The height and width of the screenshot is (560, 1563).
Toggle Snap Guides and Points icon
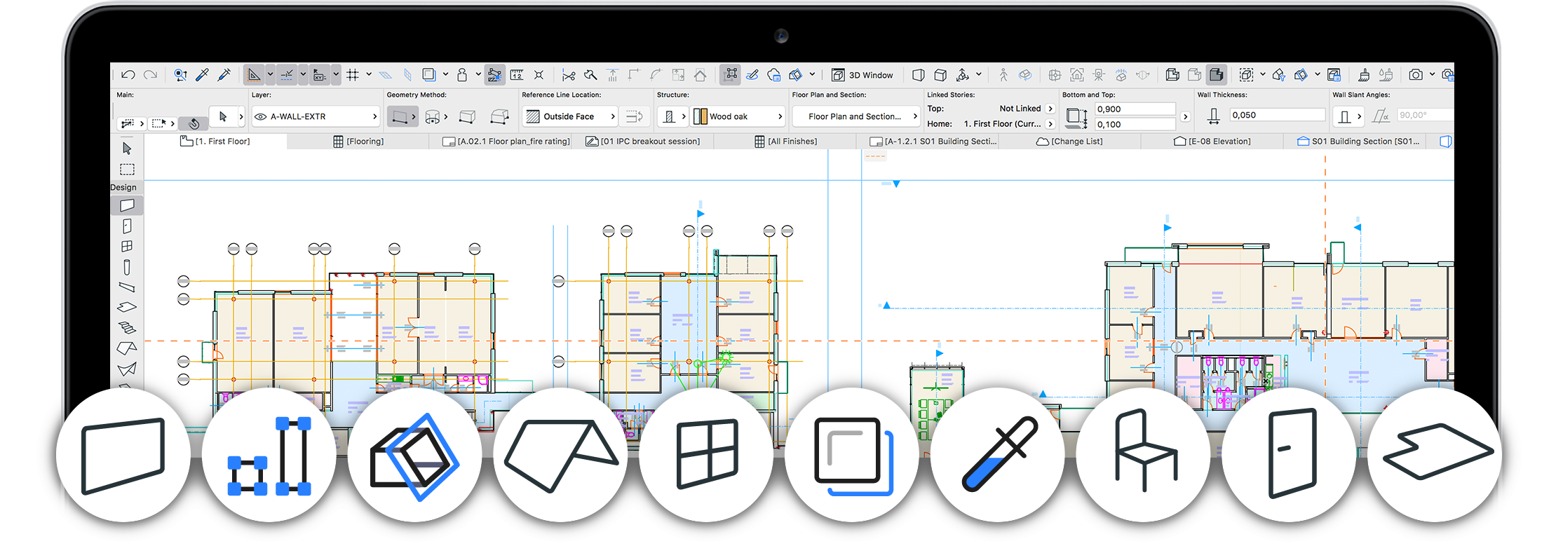(x=287, y=75)
